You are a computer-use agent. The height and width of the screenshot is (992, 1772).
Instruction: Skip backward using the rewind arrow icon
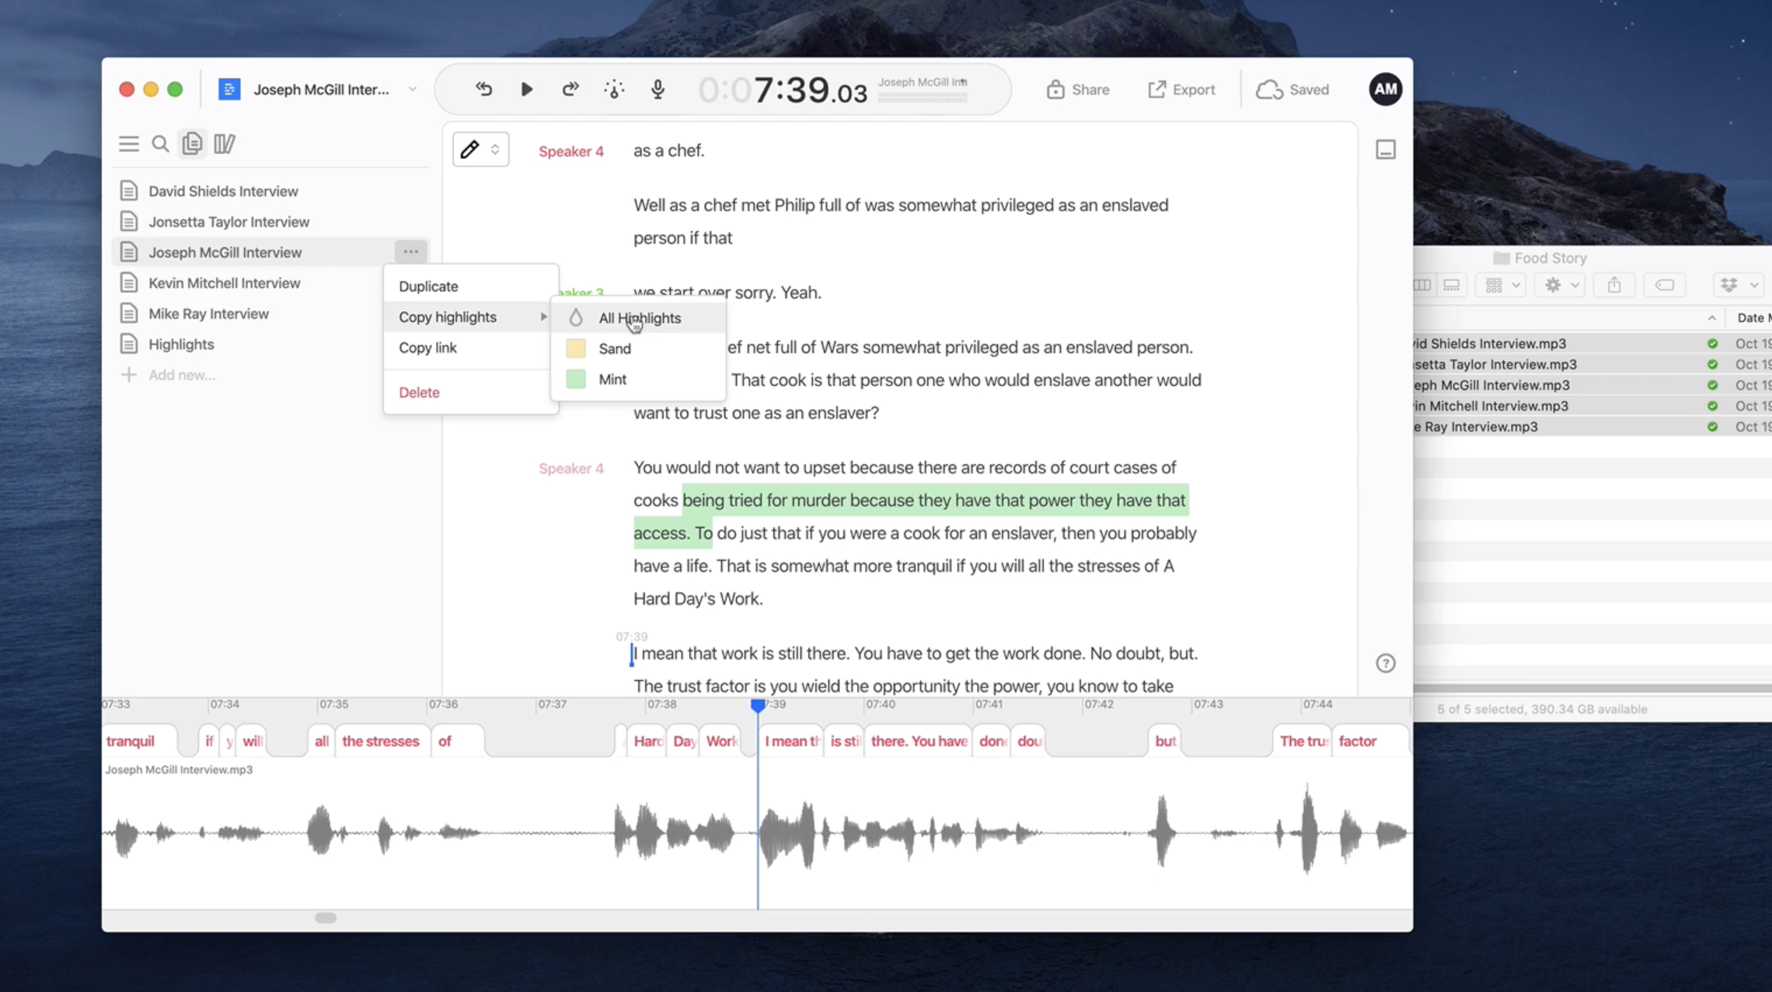(x=483, y=89)
